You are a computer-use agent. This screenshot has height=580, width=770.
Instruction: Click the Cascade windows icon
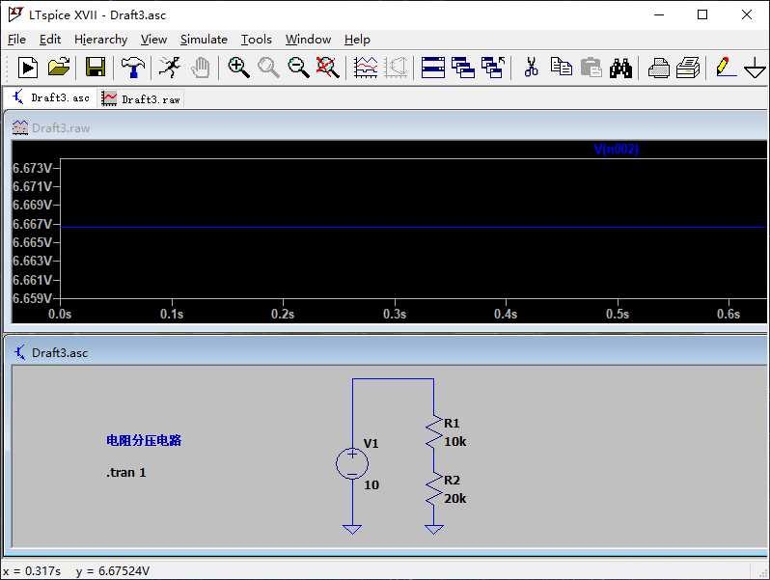[463, 67]
